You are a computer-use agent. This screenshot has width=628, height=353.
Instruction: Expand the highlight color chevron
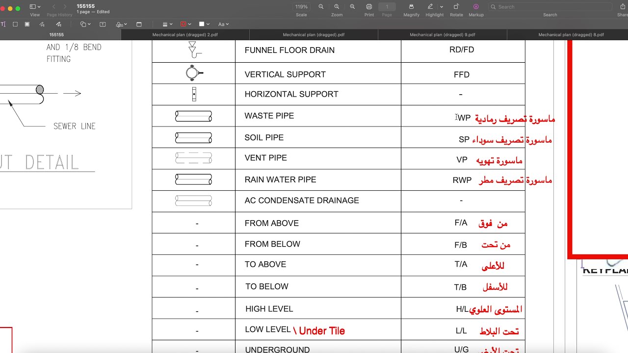tap(442, 7)
